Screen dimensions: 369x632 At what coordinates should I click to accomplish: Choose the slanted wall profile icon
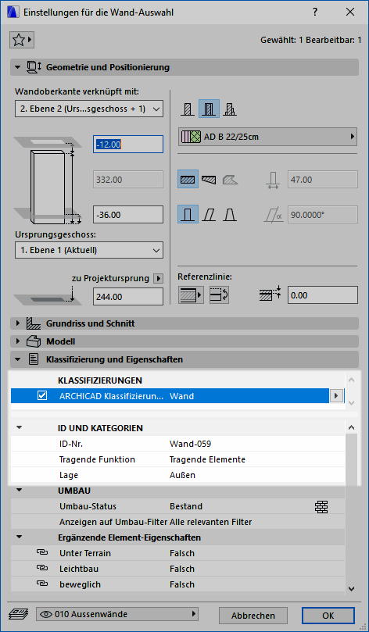209,215
